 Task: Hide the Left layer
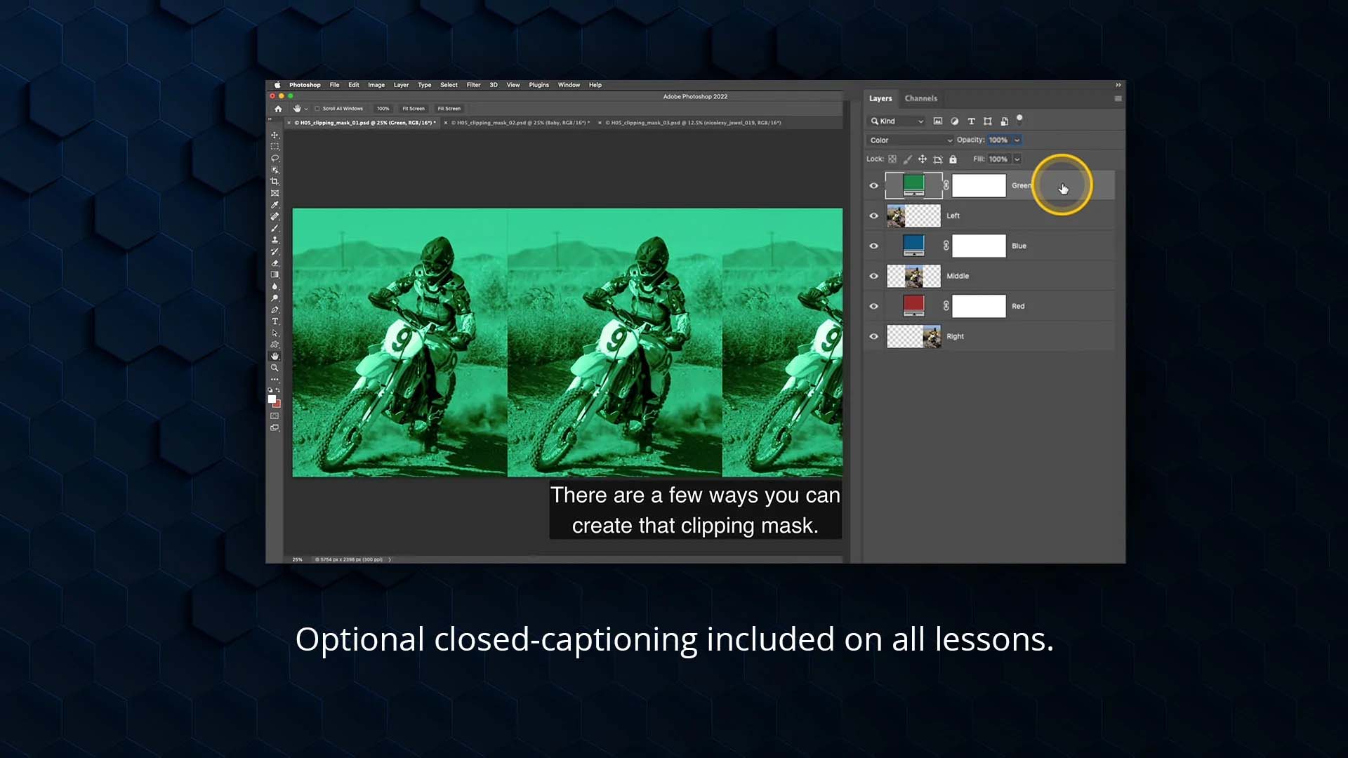point(874,216)
